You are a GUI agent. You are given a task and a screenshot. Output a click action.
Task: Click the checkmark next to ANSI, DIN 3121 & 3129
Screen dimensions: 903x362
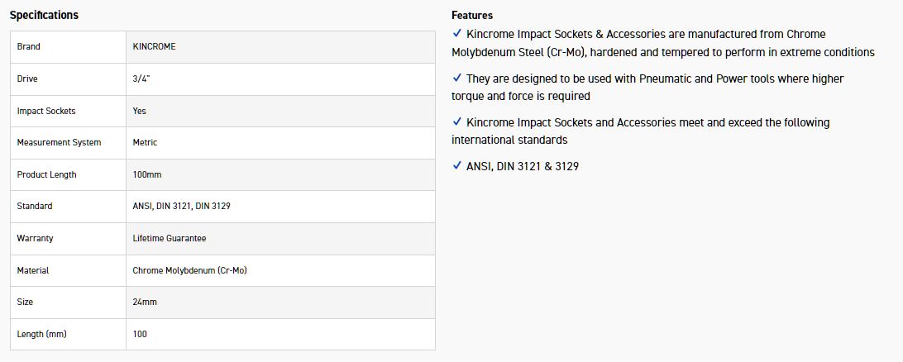pyautogui.click(x=457, y=166)
